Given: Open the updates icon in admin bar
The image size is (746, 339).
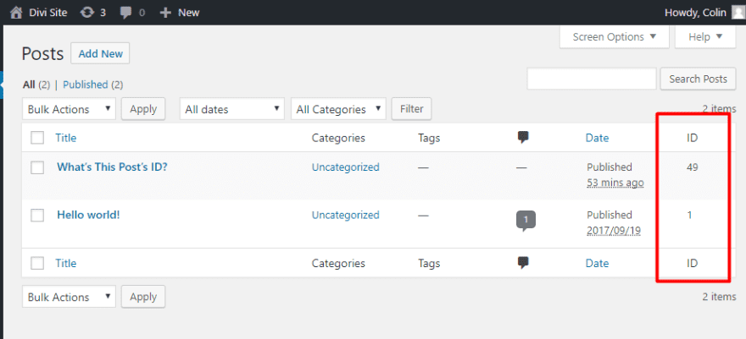Looking at the screenshot, I should [87, 13].
